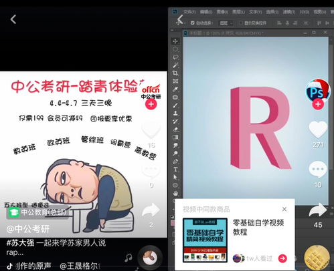Like the Photoshop video with 271 likes
Image resolution: width=334 pixels, height=271 pixels.
318,129
